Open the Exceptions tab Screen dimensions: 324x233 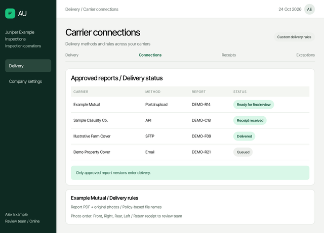[x=305, y=55]
